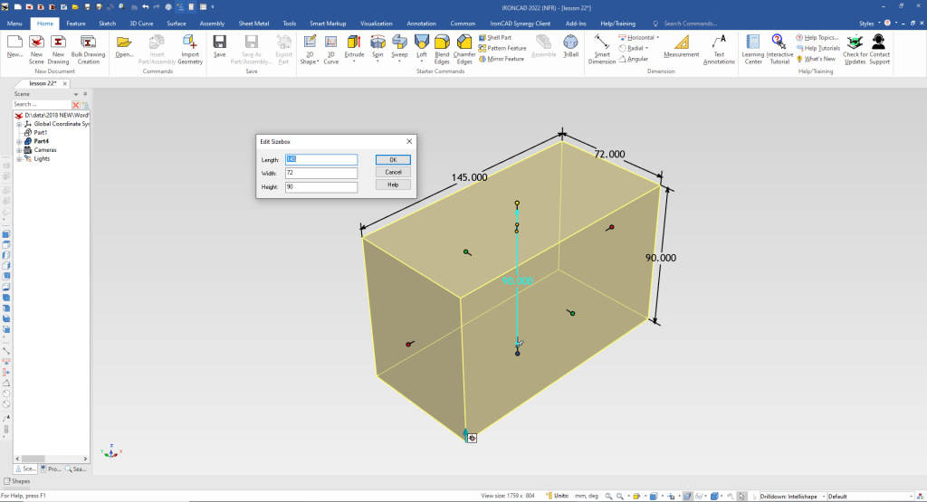
Task: Open the Visualization ribbon tab
Action: tap(377, 23)
